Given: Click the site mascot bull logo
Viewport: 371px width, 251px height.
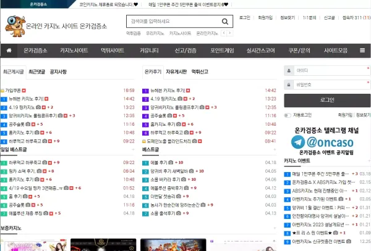Looking at the screenshot, I should 15,26.
